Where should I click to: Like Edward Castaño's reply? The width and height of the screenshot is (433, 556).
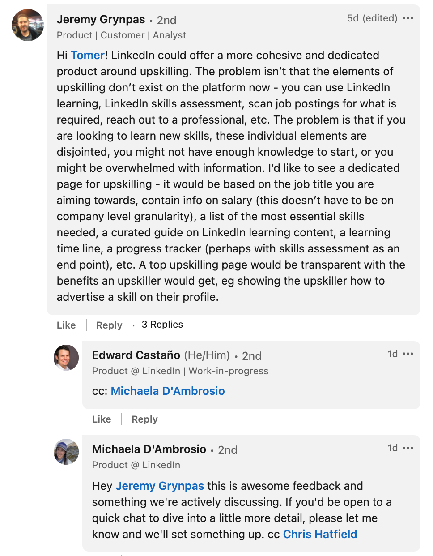(102, 419)
